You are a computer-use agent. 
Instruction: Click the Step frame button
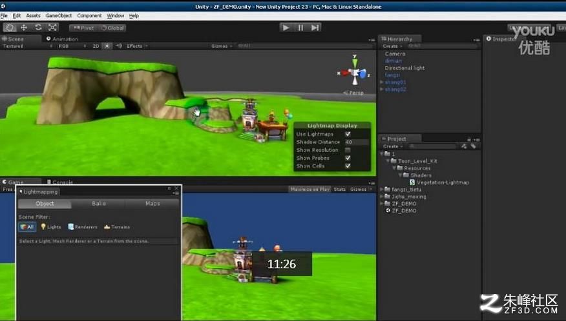coord(315,28)
